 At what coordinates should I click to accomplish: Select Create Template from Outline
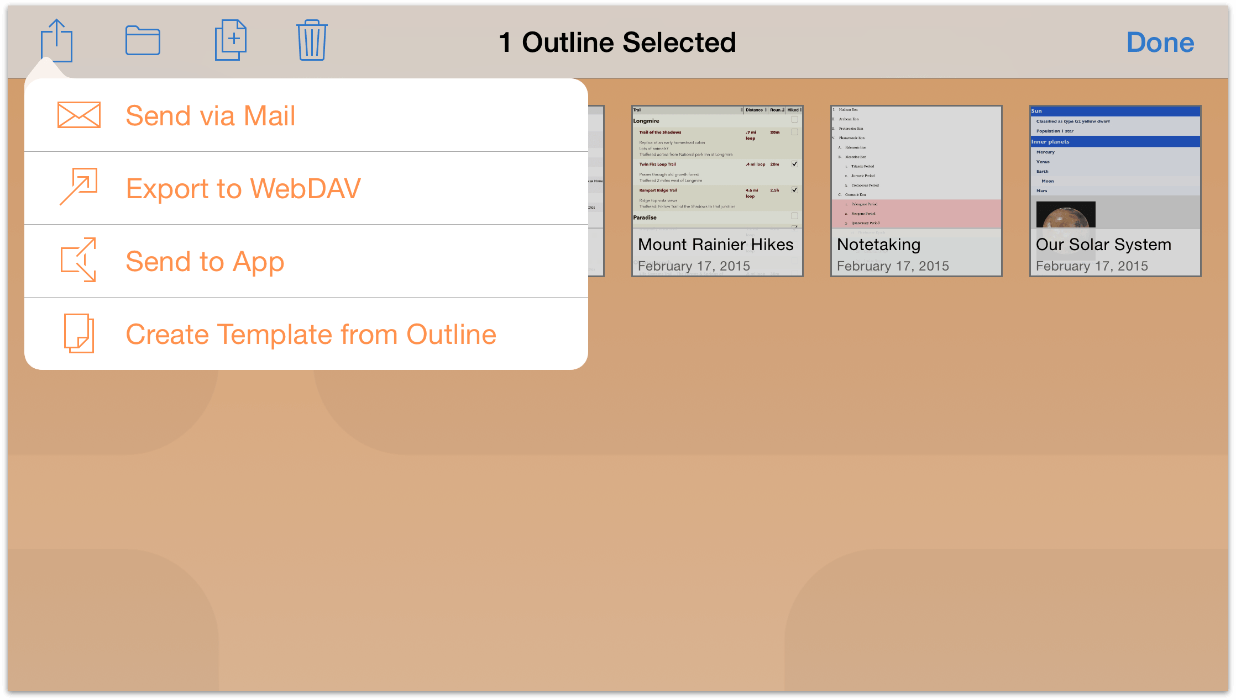[310, 334]
